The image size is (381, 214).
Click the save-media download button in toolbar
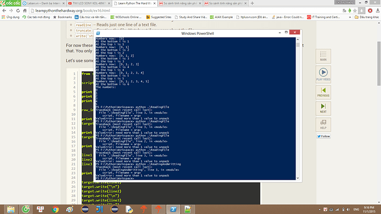[362, 10]
